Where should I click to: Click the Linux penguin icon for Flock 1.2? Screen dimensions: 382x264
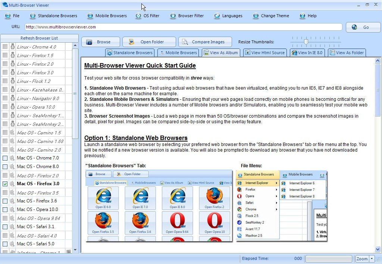12,81
